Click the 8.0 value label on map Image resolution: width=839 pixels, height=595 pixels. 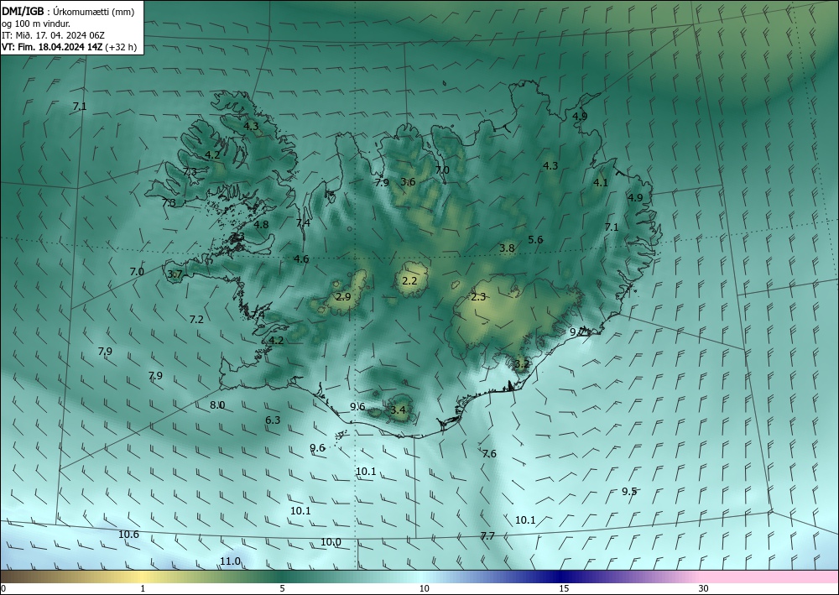pos(217,405)
